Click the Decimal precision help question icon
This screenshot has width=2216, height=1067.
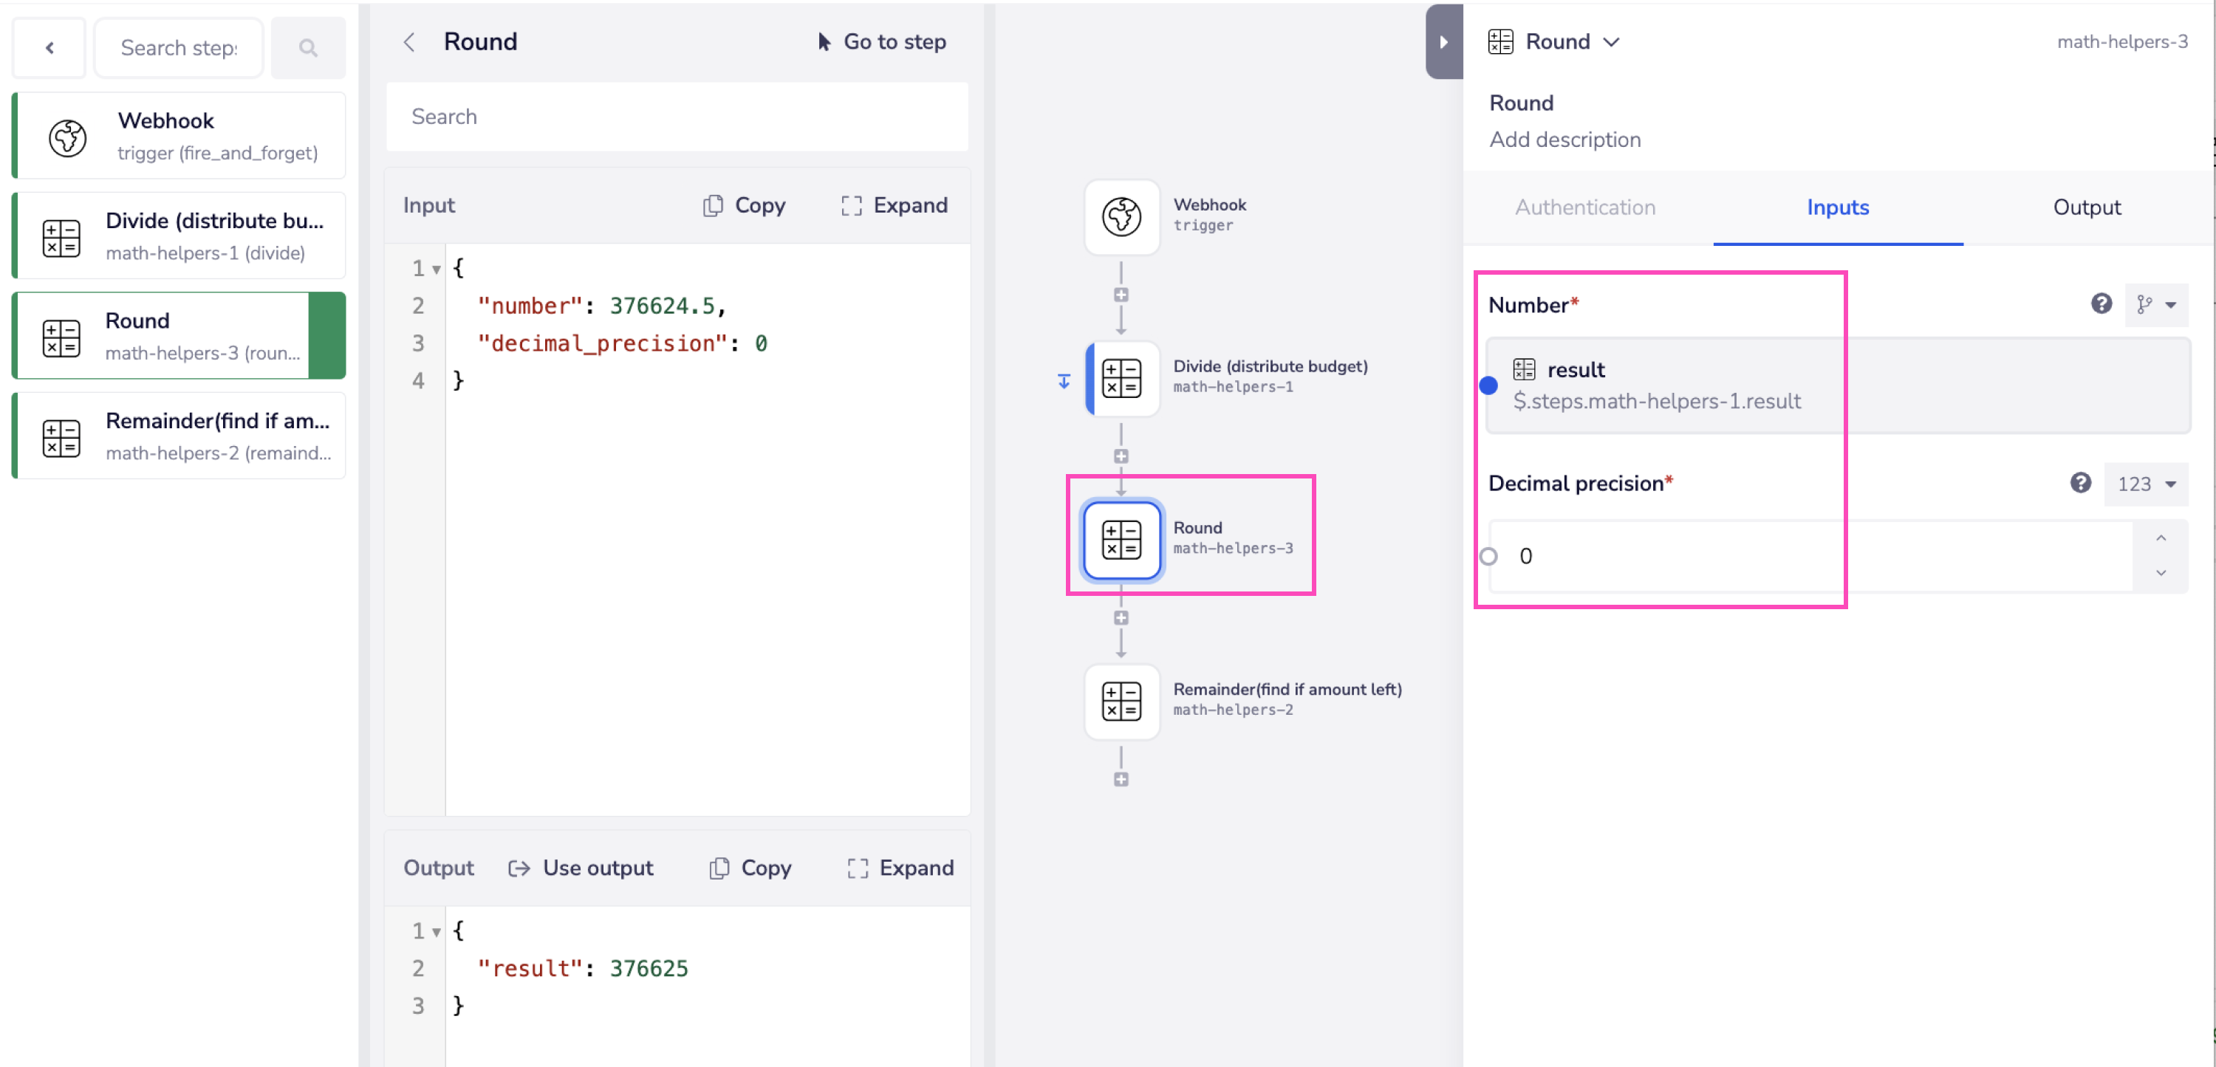coord(2080,483)
